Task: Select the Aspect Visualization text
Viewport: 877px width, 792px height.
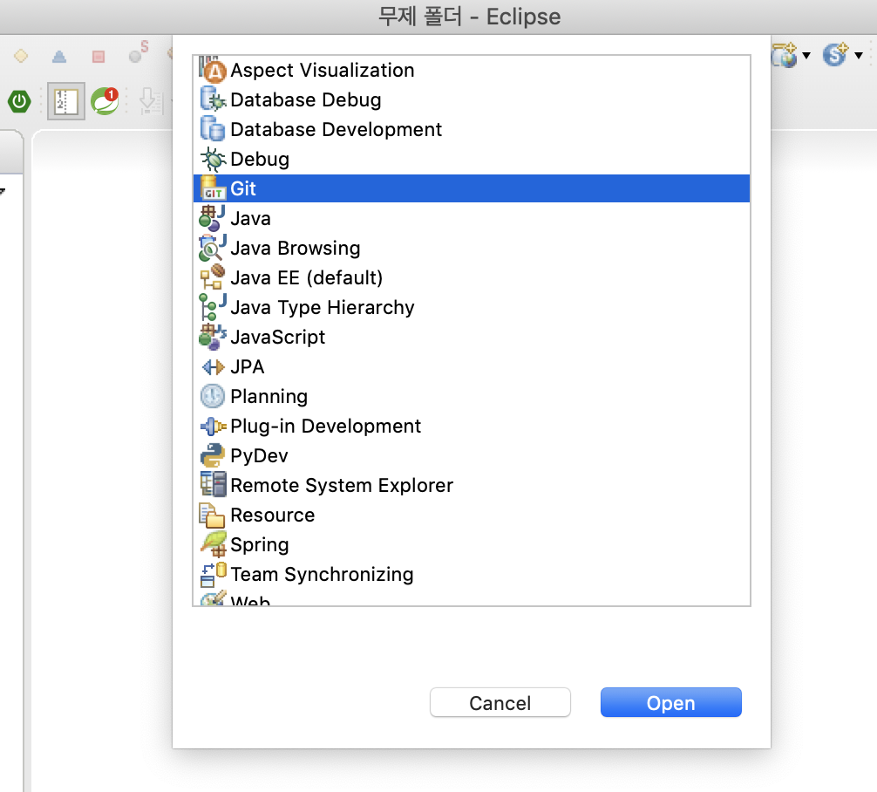Action: (323, 71)
